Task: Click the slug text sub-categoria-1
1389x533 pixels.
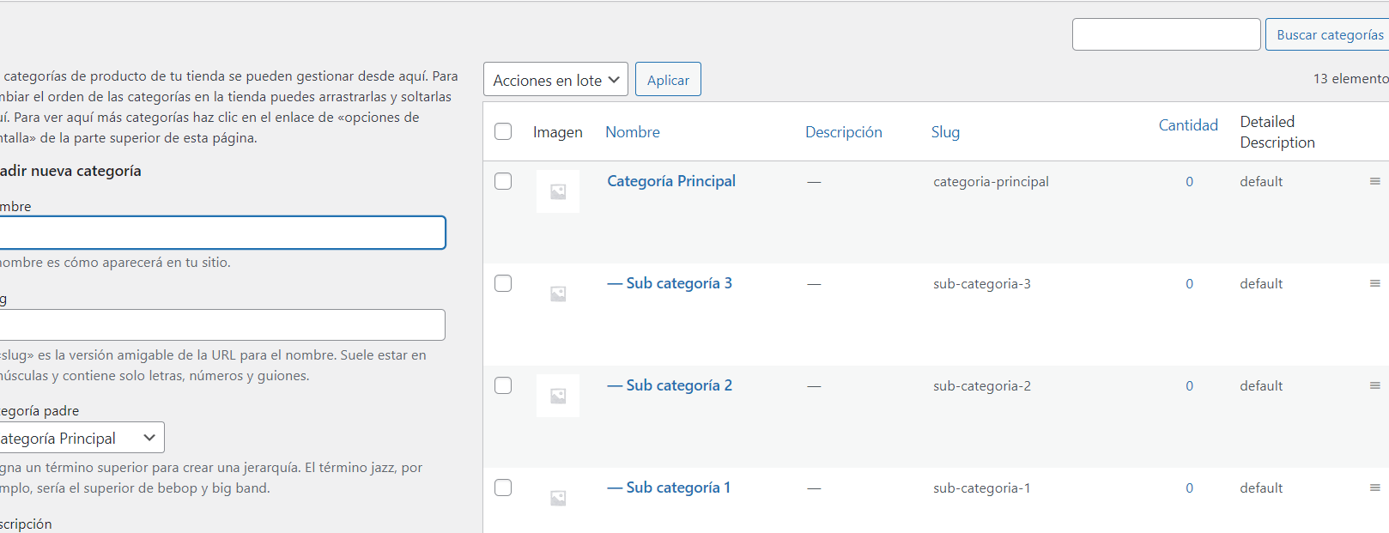Action: point(982,488)
